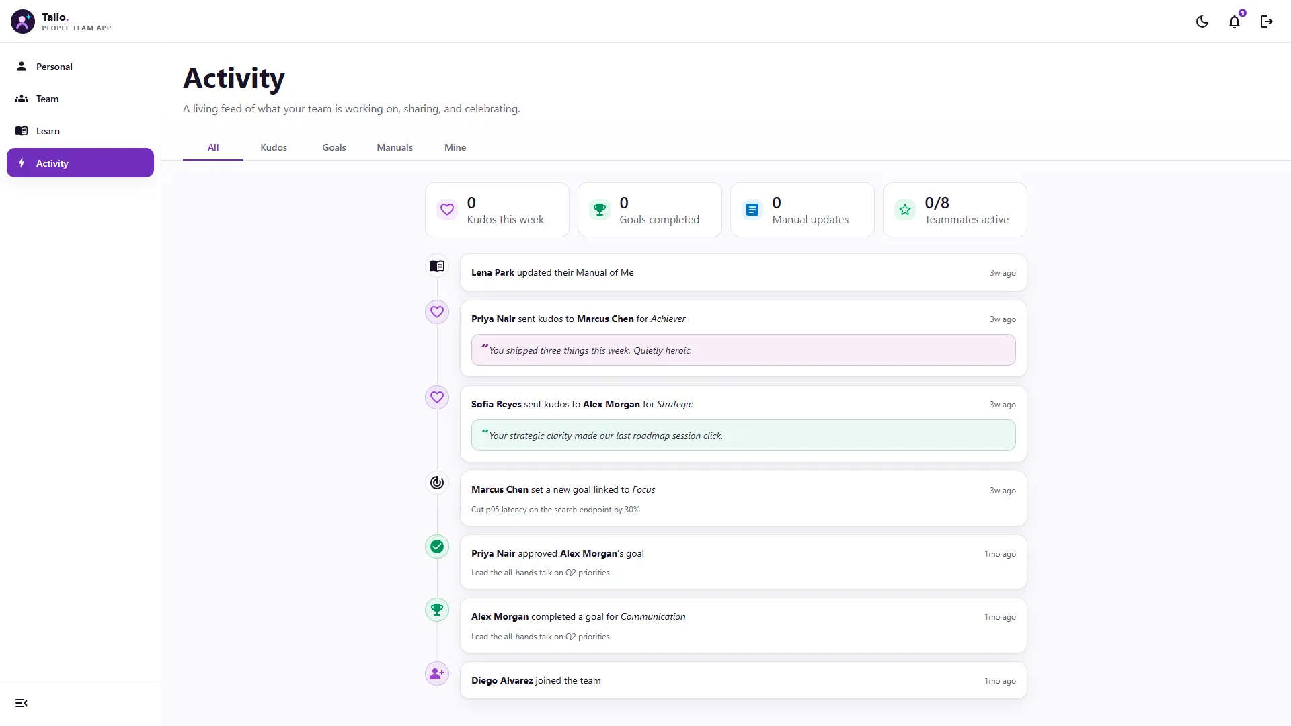Click target icon beside Marcus Chen's goal
The image size is (1291, 726).
[x=437, y=483]
